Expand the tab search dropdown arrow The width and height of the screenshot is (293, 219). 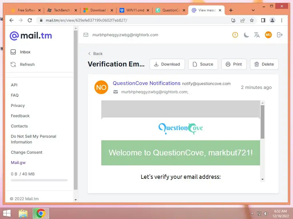coord(253,10)
